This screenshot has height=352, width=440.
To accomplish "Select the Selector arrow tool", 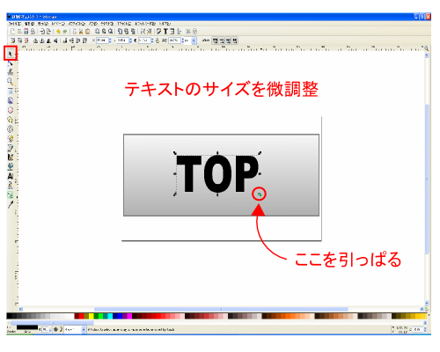I will point(11,54).
